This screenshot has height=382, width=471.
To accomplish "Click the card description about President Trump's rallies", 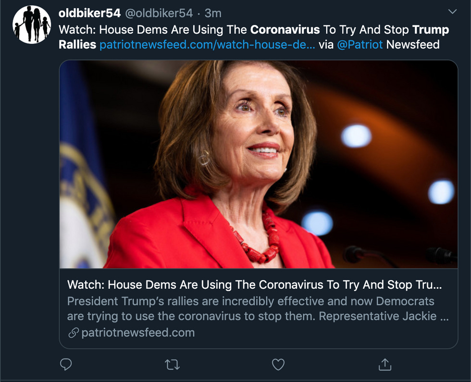I will (x=258, y=308).
